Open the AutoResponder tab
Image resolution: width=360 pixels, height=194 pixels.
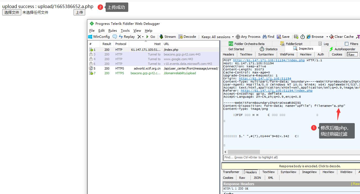pos(342,49)
